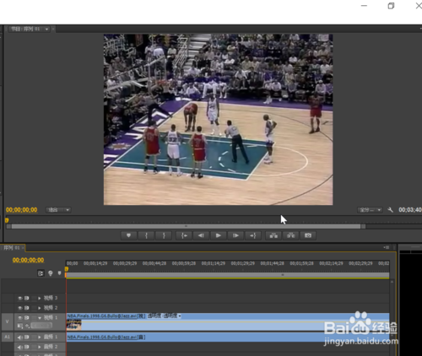Select NBA.Finals video clip on 视频 1
Viewport: 422px width, 356px height.
[x=228, y=321]
